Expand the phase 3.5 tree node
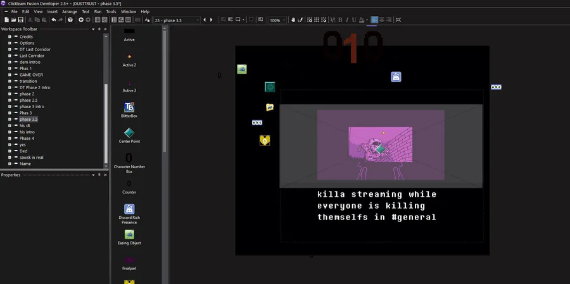Image resolution: width=570 pixels, height=284 pixels. pyautogui.click(x=9, y=119)
